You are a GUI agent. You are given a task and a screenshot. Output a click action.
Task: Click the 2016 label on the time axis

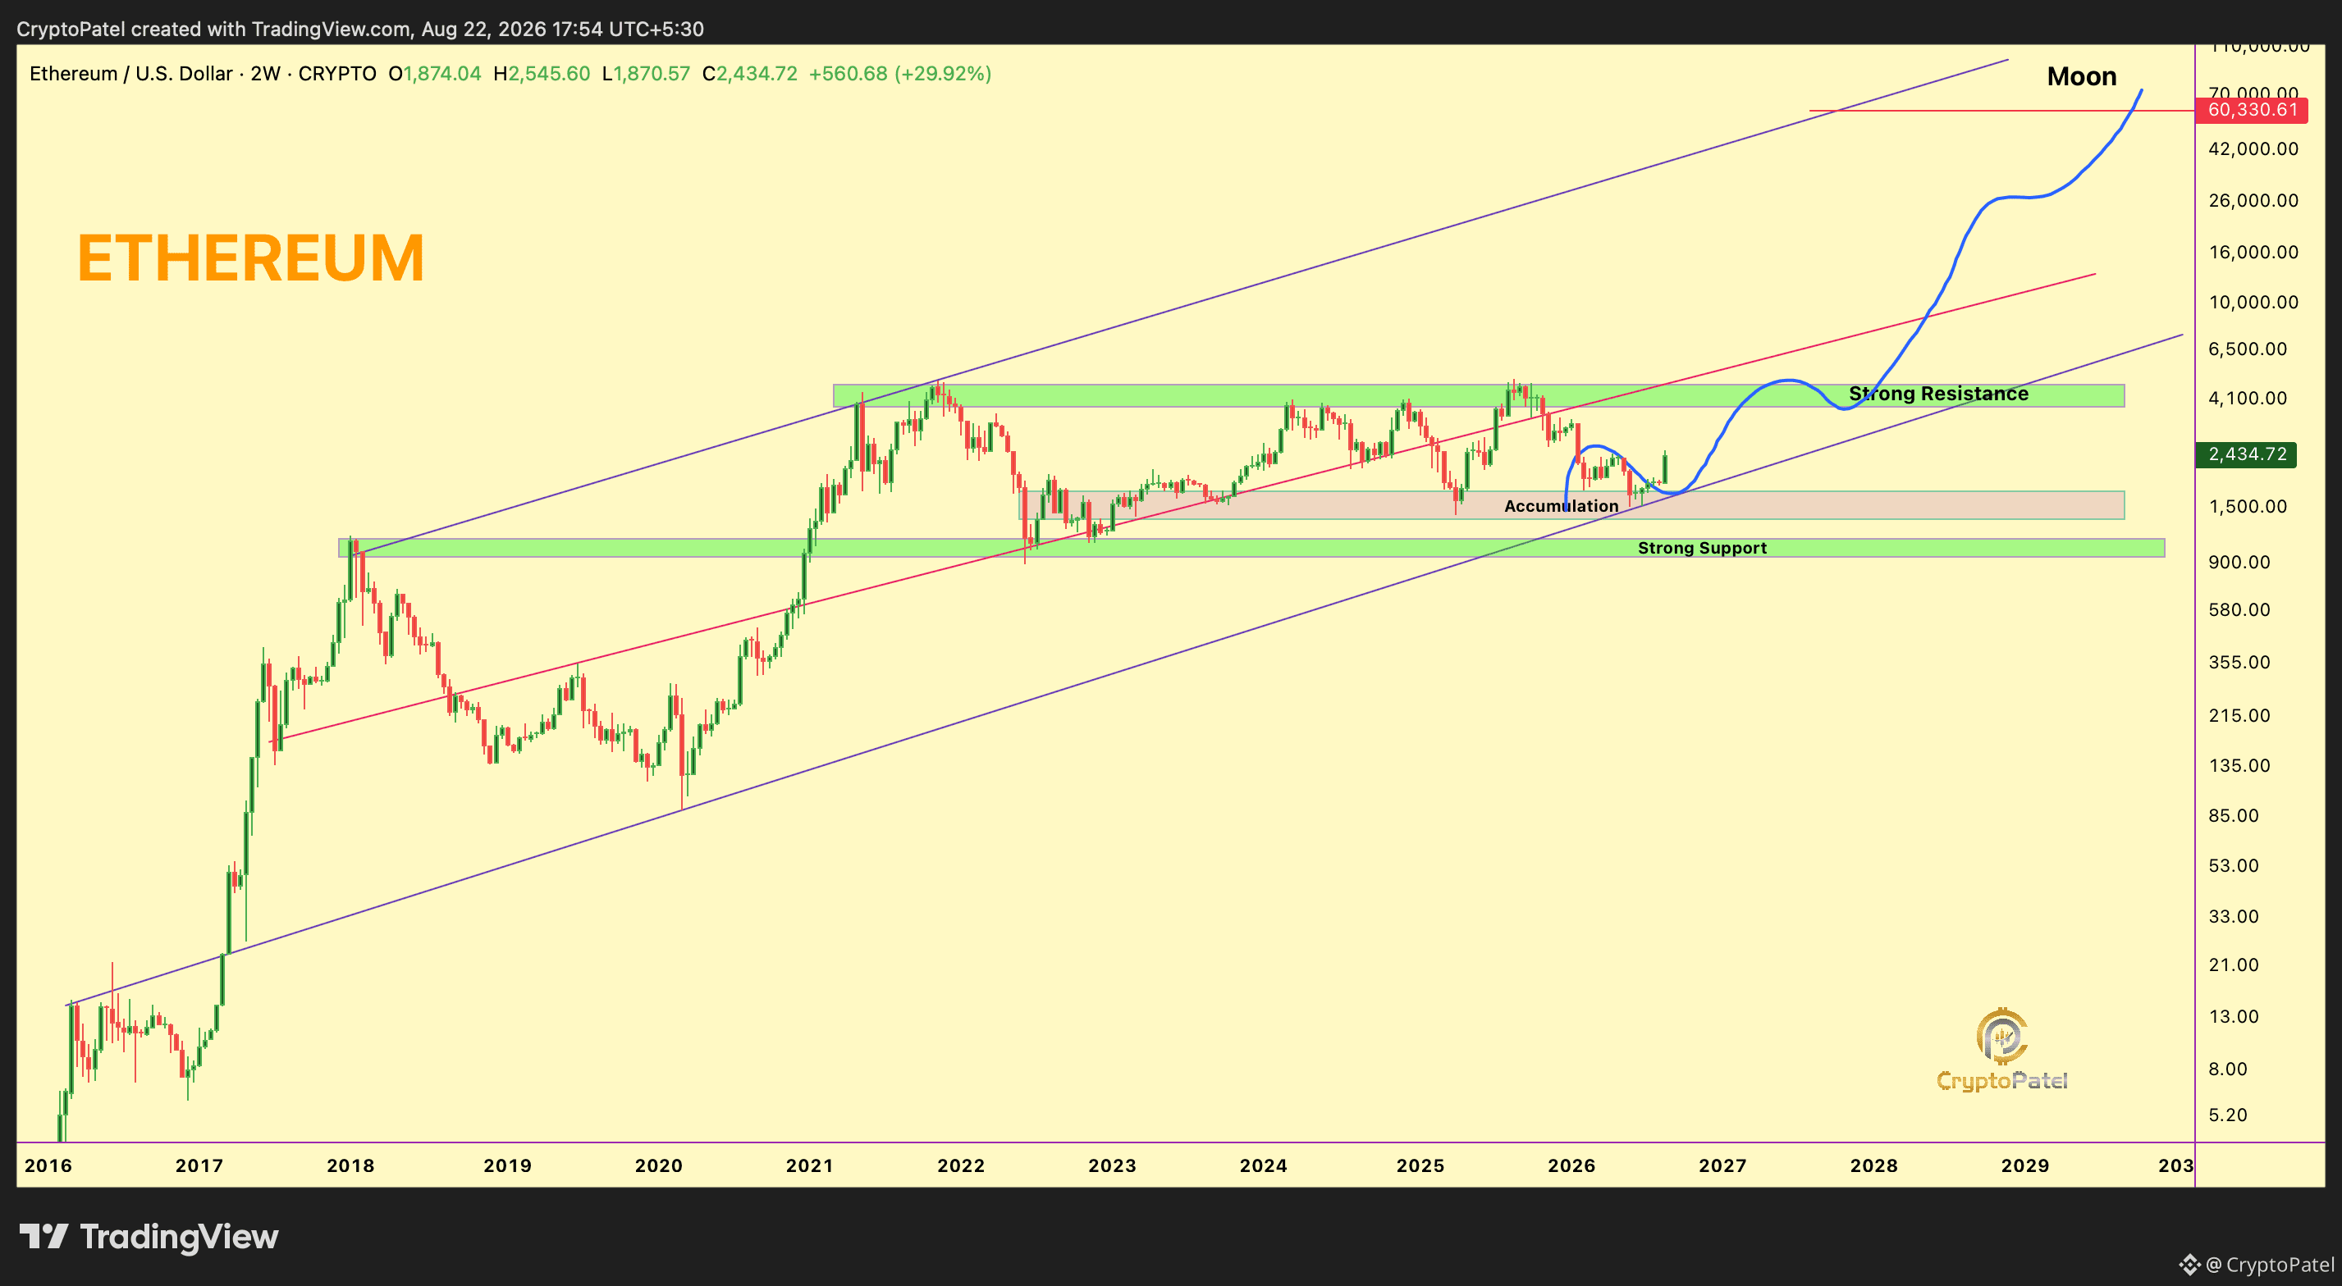pyautogui.click(x=48, y=1166)
